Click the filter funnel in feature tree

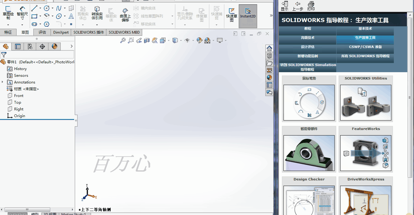[4, 55]
